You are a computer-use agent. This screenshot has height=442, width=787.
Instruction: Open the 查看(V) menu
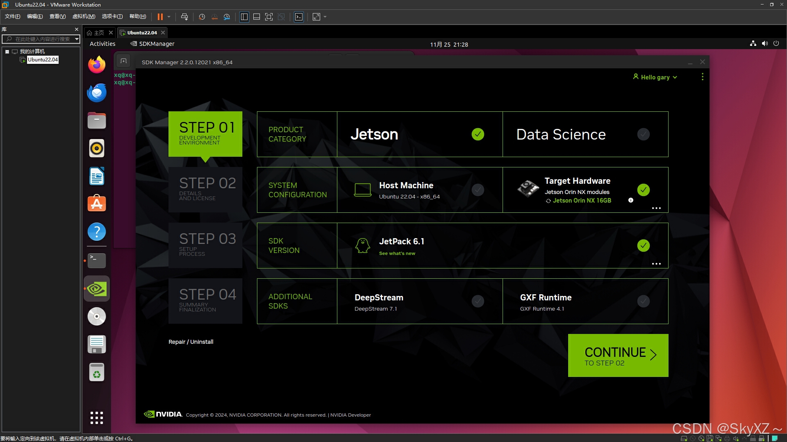coord(57,16)
